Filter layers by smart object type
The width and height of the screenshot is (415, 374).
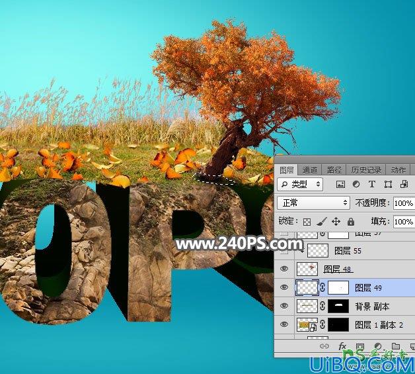tap(404, 184)
